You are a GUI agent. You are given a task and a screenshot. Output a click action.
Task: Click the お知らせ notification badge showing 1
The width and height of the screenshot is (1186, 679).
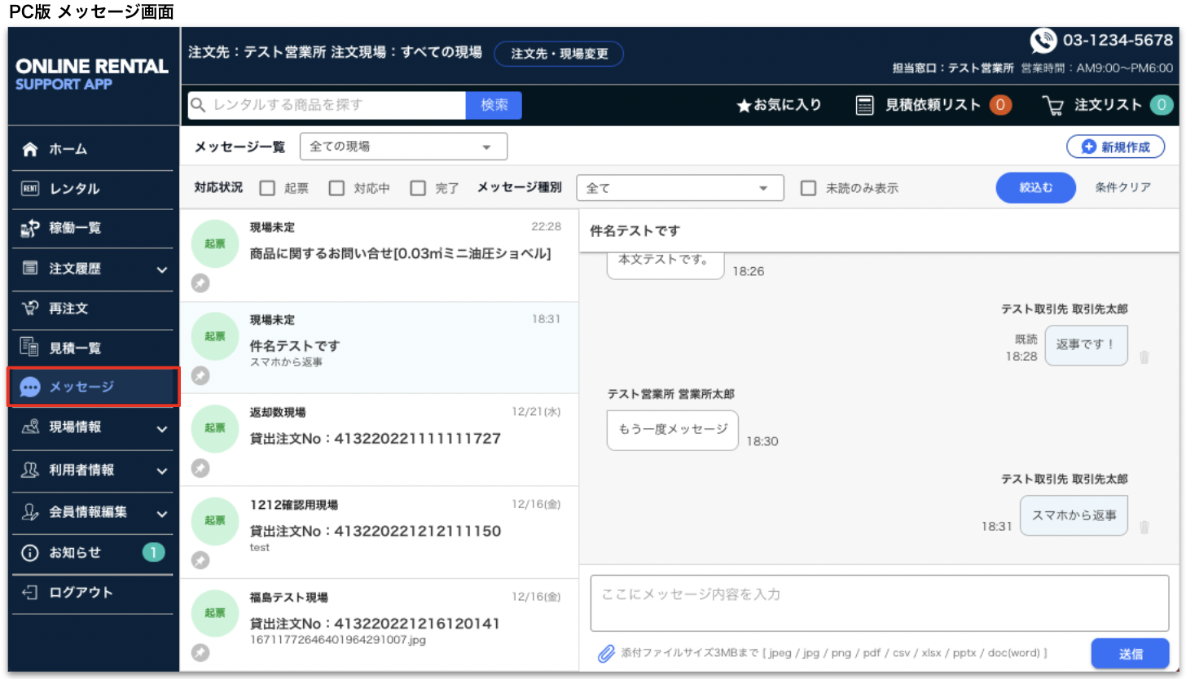point(154,553)
